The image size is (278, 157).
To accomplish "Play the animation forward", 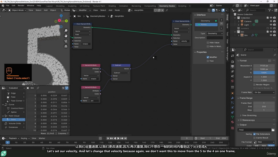I will pos(118,138).
